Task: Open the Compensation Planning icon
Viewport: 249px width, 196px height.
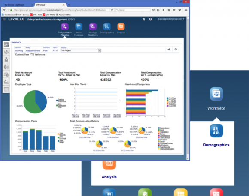Action: (65, 27)
